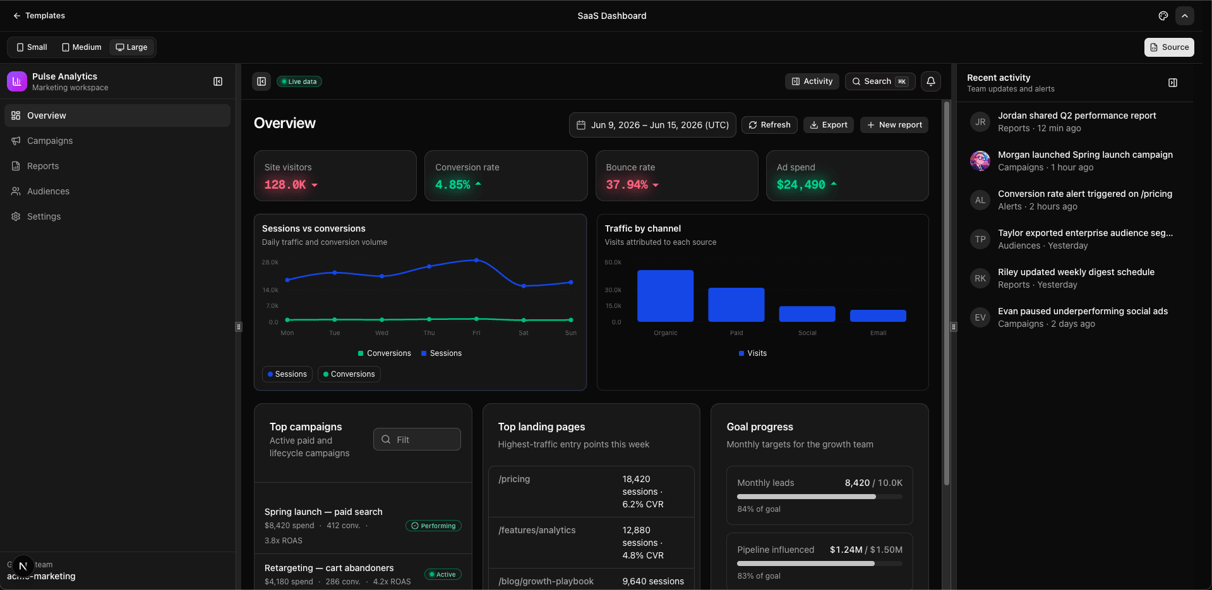Create a New report
1212x590 pixels.
click(894, 125)
